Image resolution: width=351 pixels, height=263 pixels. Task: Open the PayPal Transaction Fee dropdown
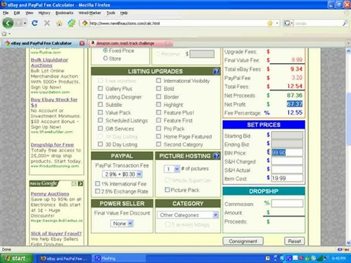tap(122, 174)
